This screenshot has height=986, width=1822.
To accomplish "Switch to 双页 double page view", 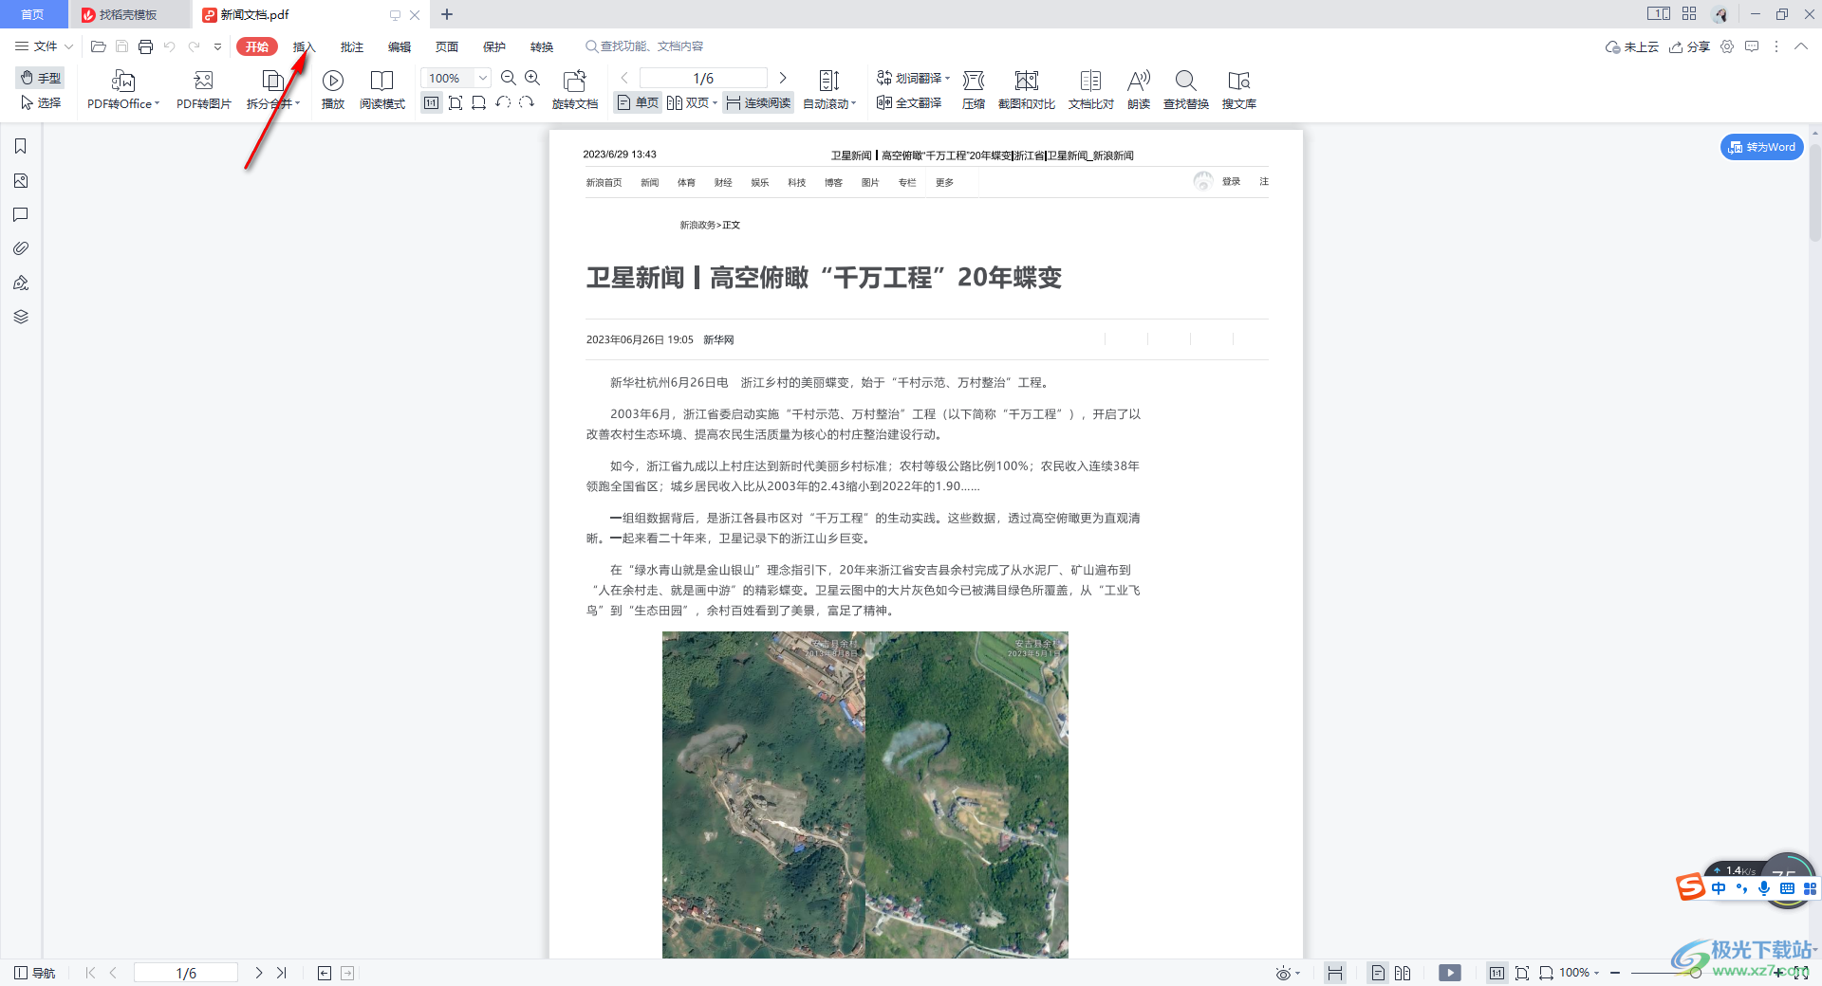I will tap(692, 102).
